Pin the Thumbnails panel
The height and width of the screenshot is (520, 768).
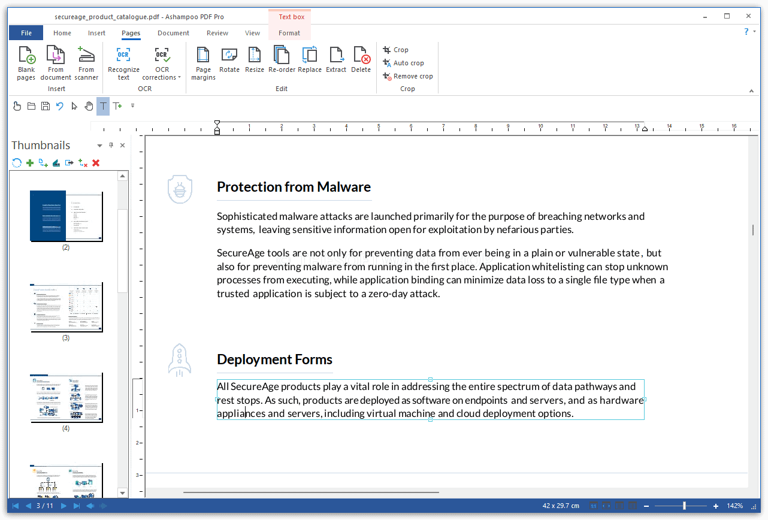pos(111,145)
